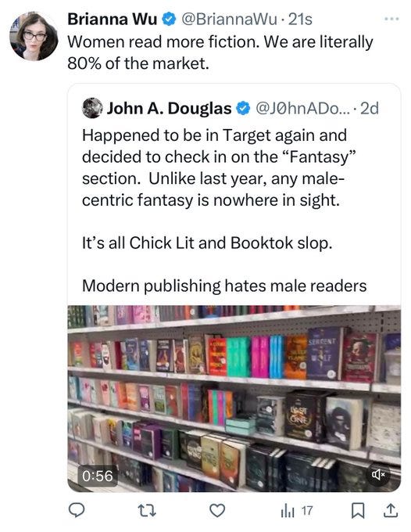This screenshot has height=532, width=411.
Task: Click John A. Douglas's verified badge
Action: pos(243,109)
